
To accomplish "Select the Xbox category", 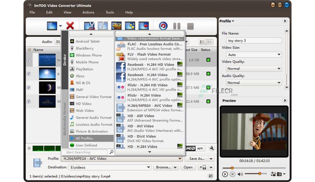I will tap(92, 76).
